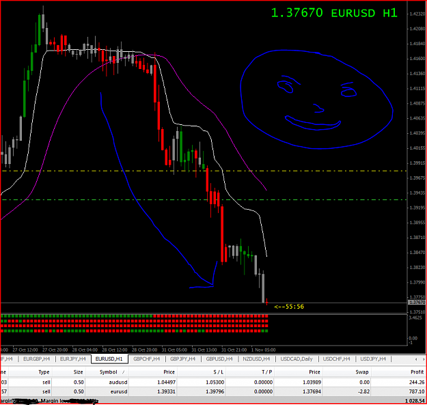Sort trades by the Size column header
This screenshot has height=405, width=427.
tap(78, 372)
